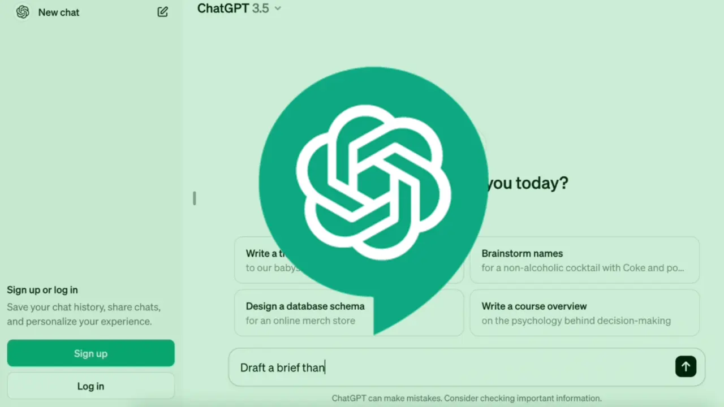Click the "Save your chat history" description text
This screenshot has height=407, width=724.
point(84,314)
